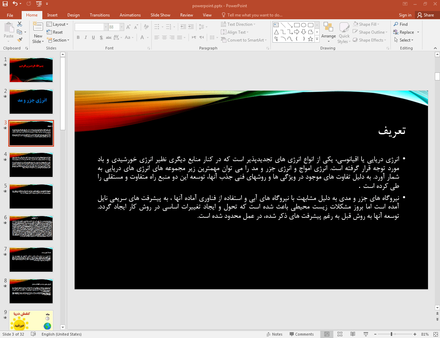Image resolution: width=440 pixels, height=338 pixels.
Task: Select slide 4 thumbnail
Action: (x=31, y=165)
